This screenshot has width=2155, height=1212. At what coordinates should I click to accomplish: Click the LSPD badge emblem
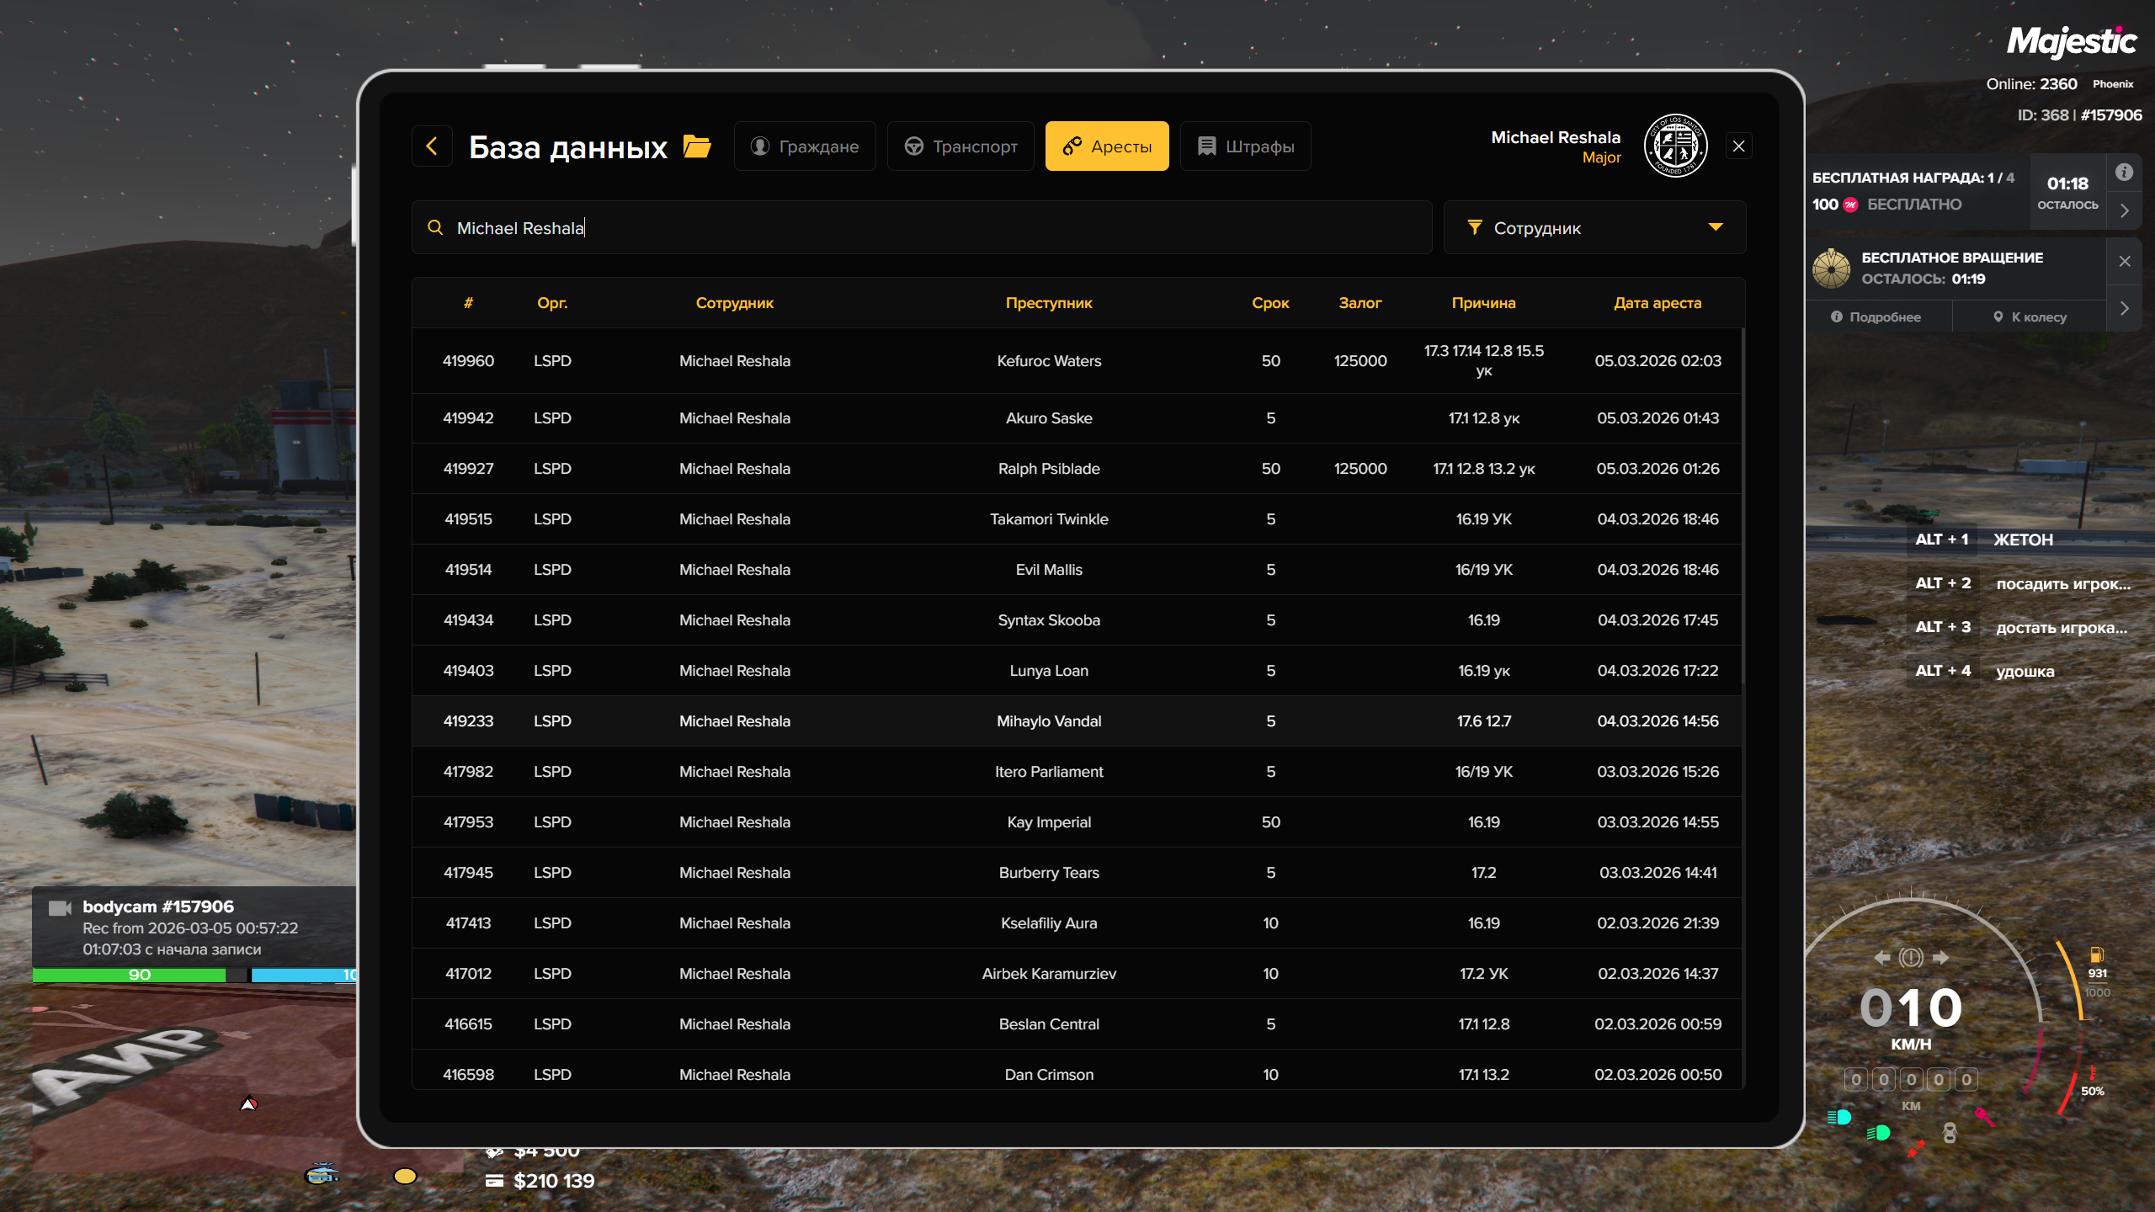1675,146
